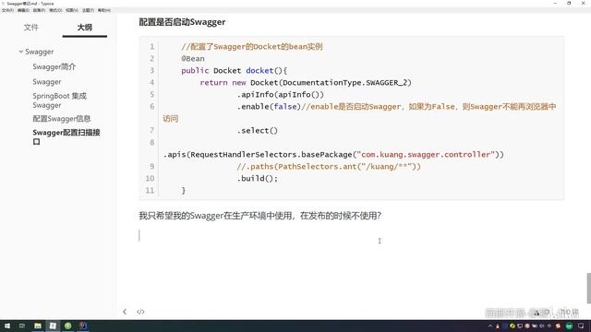The image size is (591, 332).
Task: Select the top-level Swagger outline item
Action: tap(39, 52)
